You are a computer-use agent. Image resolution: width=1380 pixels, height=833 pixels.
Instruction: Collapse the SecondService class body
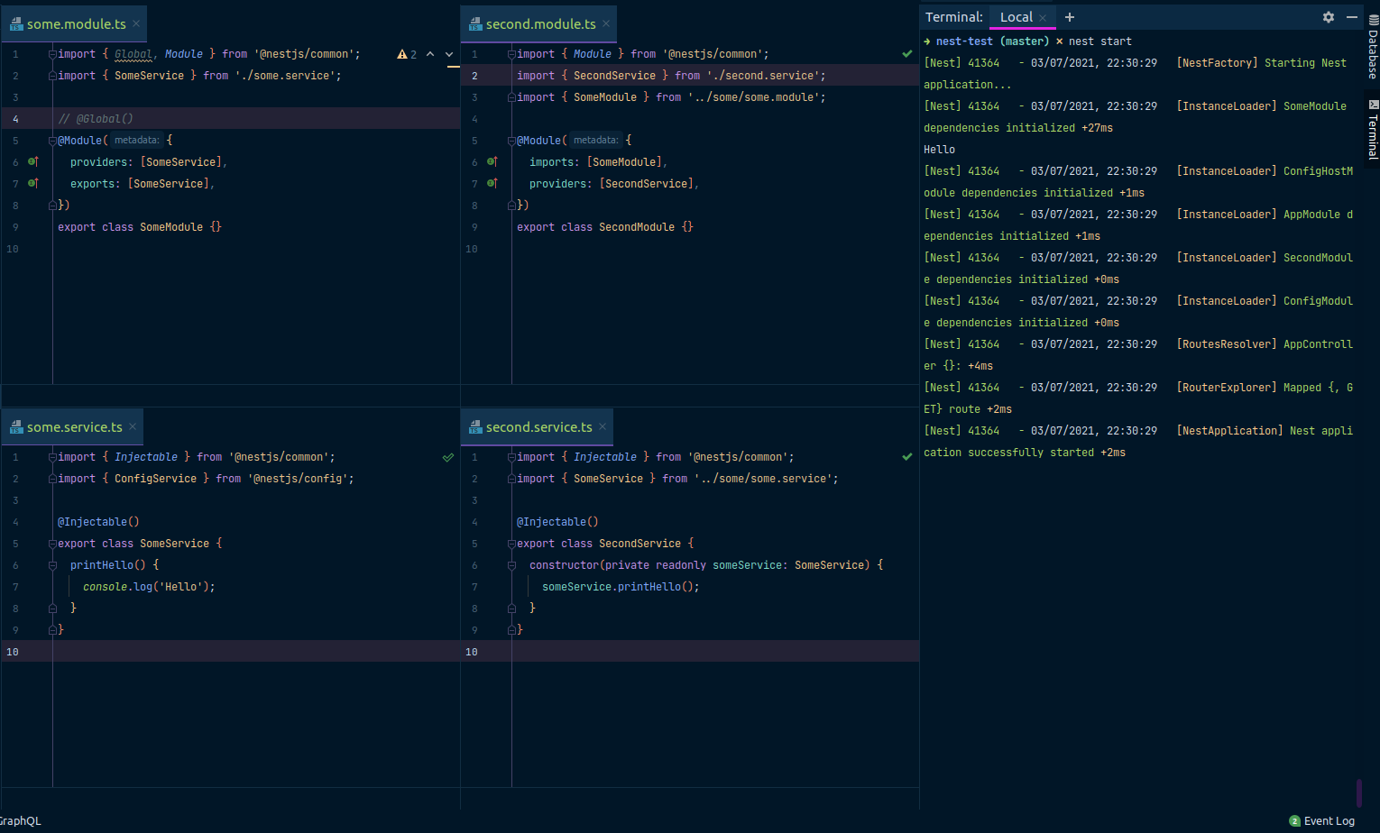click(x=511, y=544)
